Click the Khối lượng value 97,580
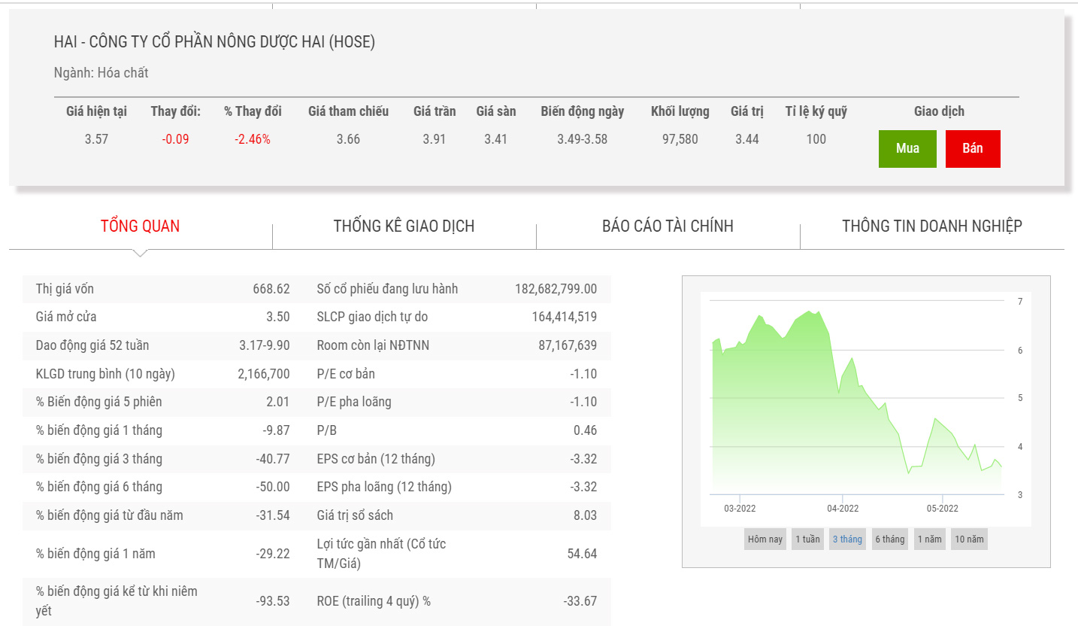 680,139
